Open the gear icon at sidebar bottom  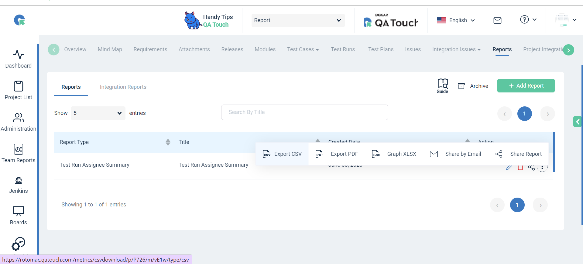(19, 244)
